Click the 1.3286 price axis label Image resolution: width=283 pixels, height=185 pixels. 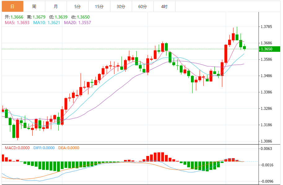[x=266, y=108]
